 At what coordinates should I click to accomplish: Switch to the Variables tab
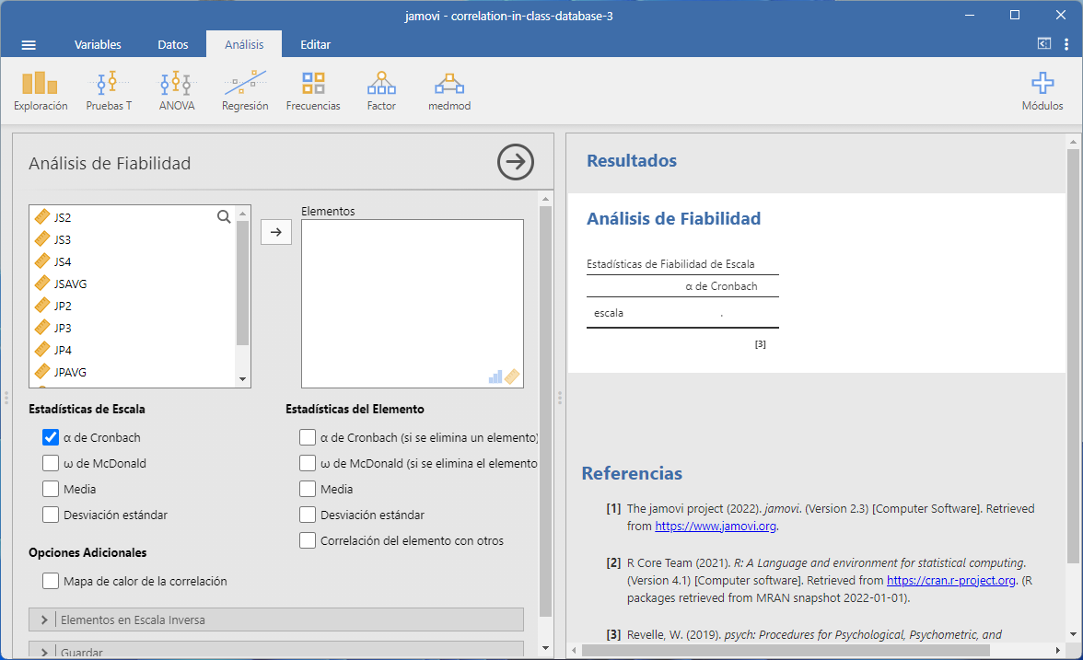click(98, 45)
